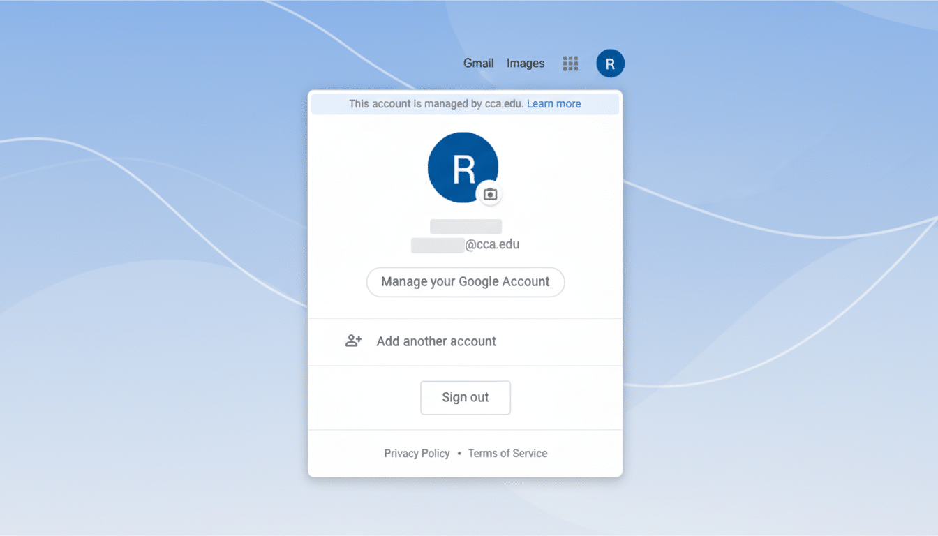Switch to Gmail from the header
The height and width of the screenshot is (536, 938).
pyautogui.click(x=478, y=63)
